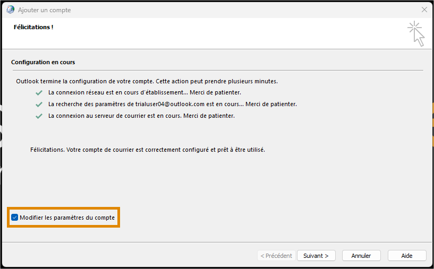Click the green checkmark beside network connection

pyautogui.click(x=39, y=93)
